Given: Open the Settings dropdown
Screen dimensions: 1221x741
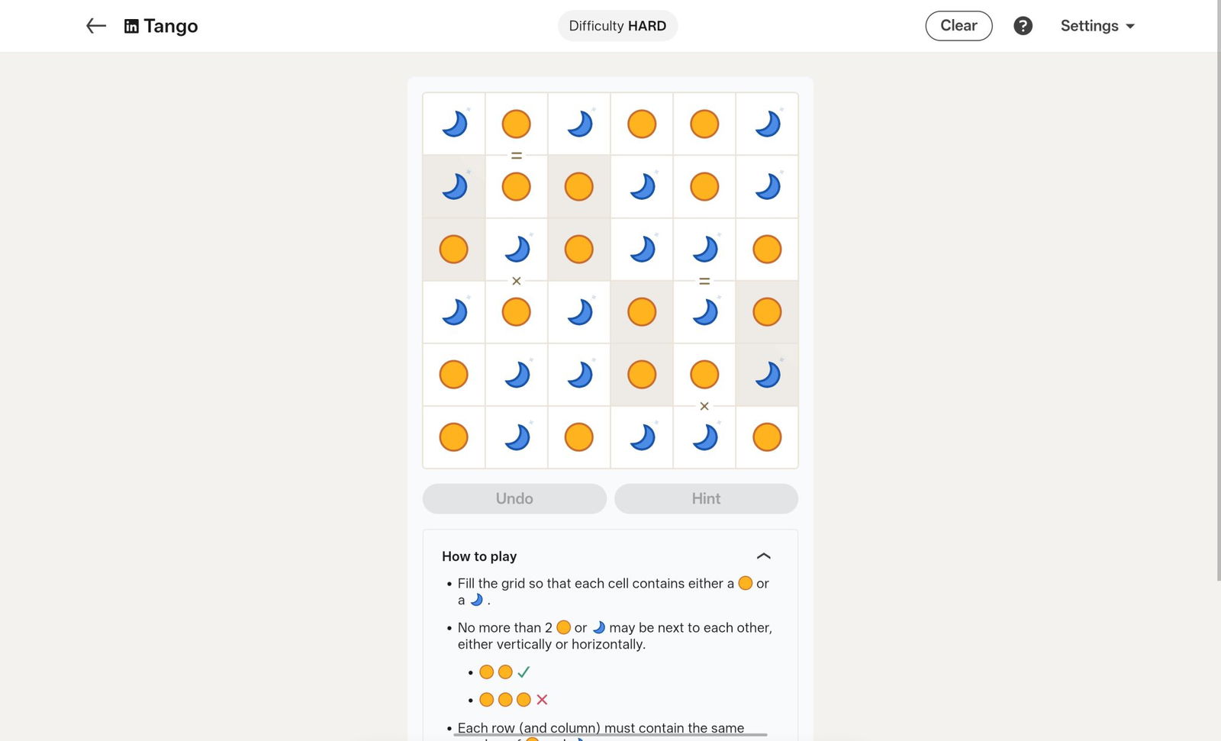Looking at the screenshot, I should tap(1097, 26).
